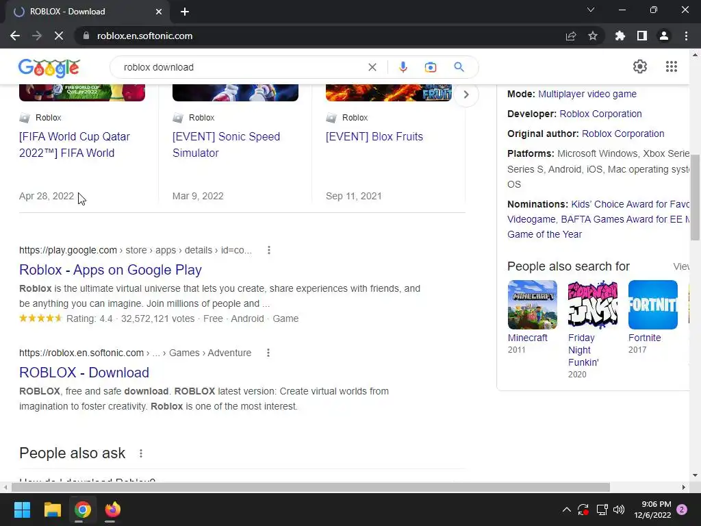
Task: Open a new browser tab
Action: click(x=185, y=12)
